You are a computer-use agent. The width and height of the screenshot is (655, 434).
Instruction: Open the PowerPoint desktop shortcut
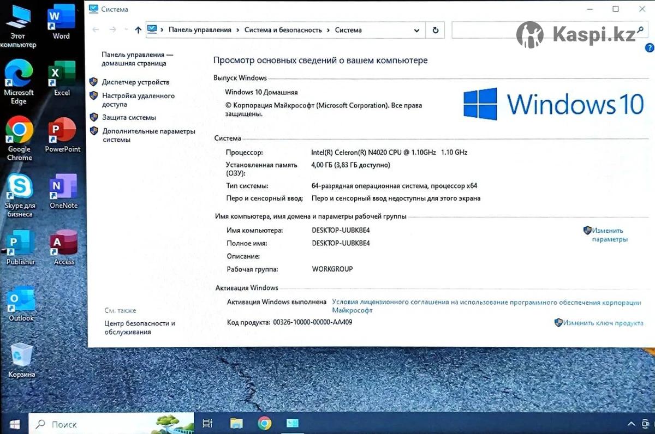(62, 135)
